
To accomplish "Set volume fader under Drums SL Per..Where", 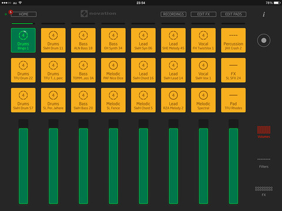I will [53, 162].
